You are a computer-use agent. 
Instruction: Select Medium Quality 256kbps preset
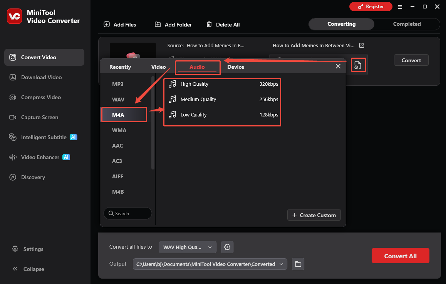(x=223, y=99)
